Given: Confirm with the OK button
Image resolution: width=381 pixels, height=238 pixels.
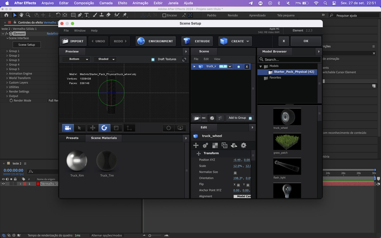Looking at the screenshot, I should click(306, 41).
